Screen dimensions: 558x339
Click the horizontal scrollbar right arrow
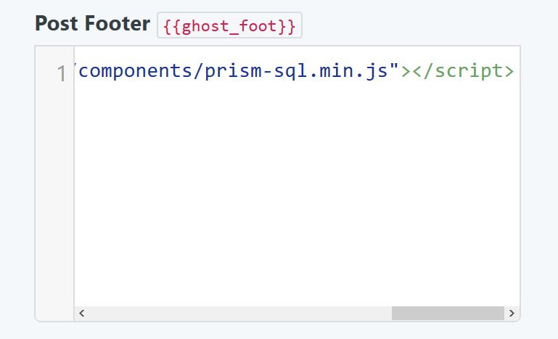512,314
